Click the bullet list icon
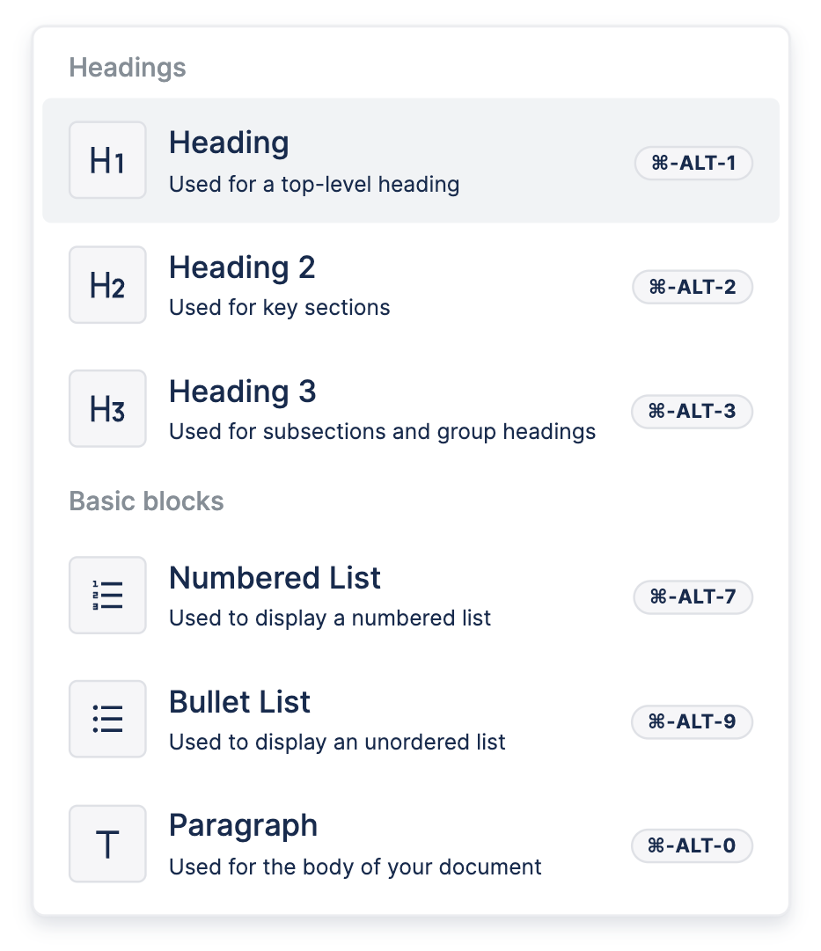 [x=107, y=719]
